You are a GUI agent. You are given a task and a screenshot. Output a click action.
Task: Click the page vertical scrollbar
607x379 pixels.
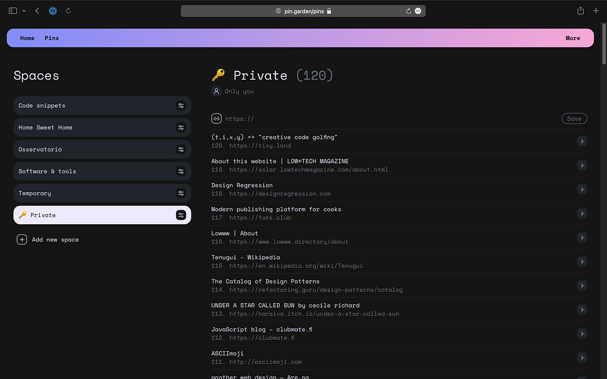click(x=603, y=44)
